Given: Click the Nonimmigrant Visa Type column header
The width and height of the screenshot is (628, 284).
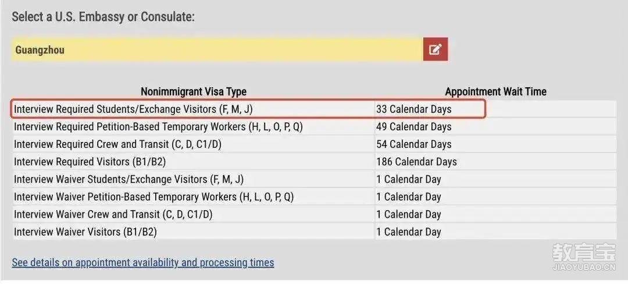Looking at the screenshot, I should coord(194,92).
